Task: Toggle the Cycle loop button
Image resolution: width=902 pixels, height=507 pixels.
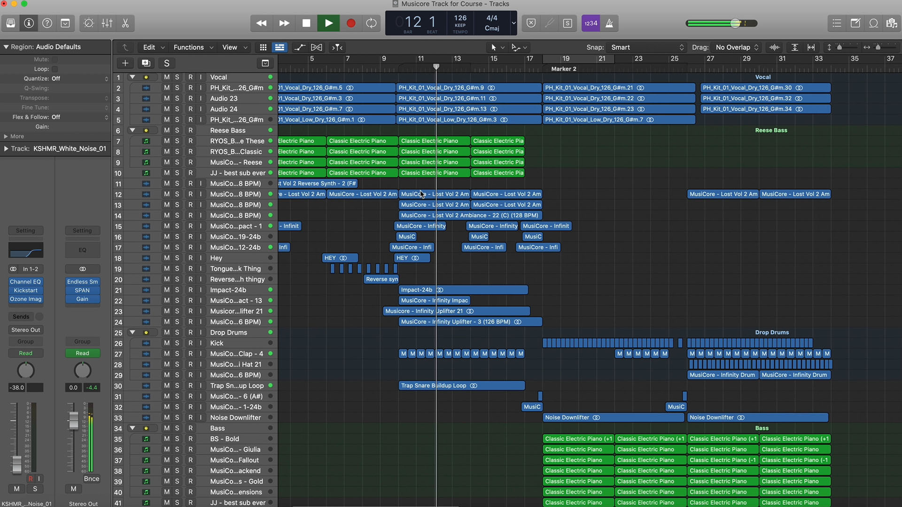Action: 371,23
